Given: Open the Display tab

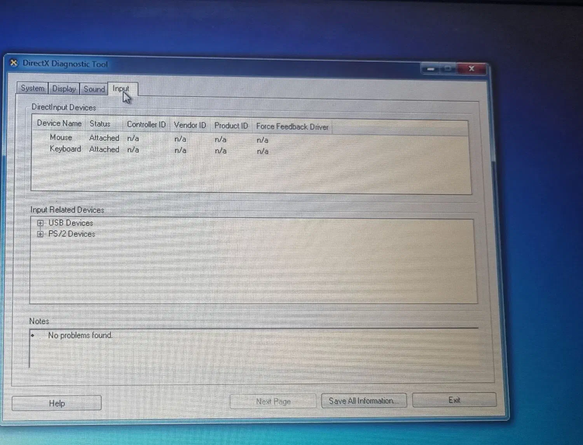Looking at the screenshot, I should click(64, 89).
